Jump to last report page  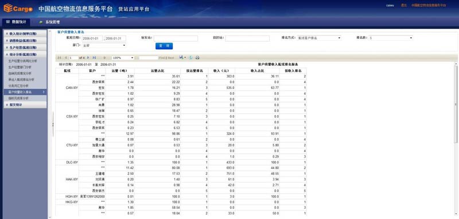(94, 57)
